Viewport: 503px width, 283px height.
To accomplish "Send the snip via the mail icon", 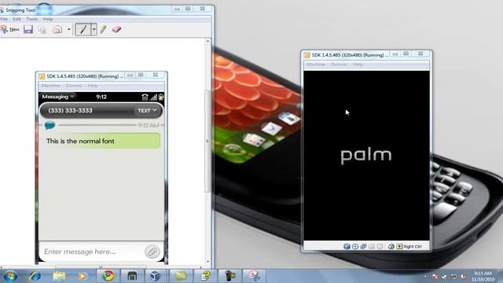I will click(57, 30).
